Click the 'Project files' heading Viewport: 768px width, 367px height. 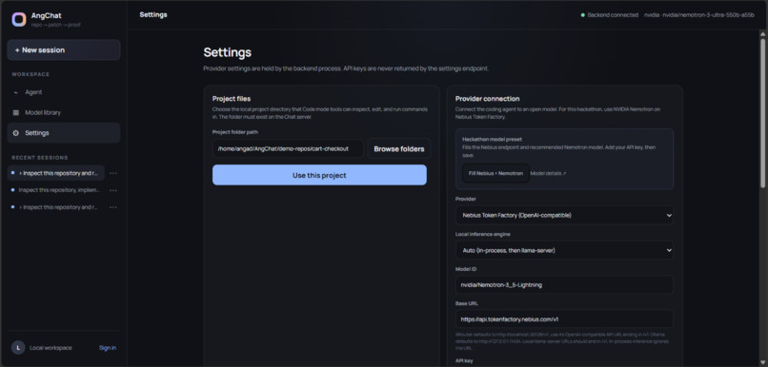click(232, 99)
